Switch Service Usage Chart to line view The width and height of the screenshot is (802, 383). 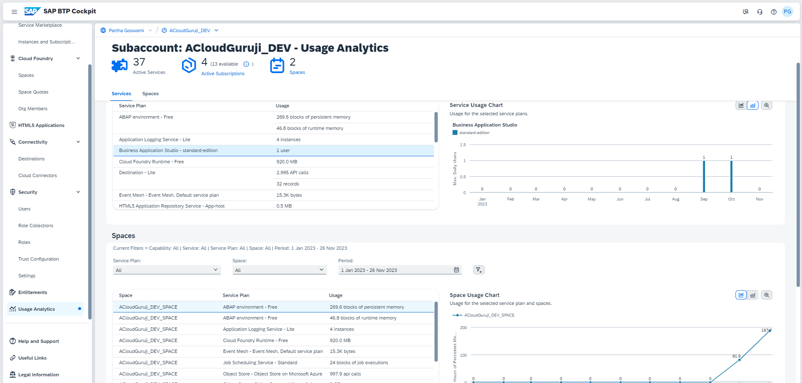tap(741, 106)
